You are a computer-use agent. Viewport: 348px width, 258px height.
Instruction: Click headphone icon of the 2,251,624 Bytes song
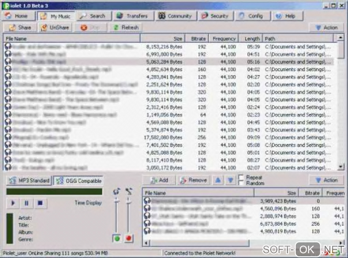8,84
